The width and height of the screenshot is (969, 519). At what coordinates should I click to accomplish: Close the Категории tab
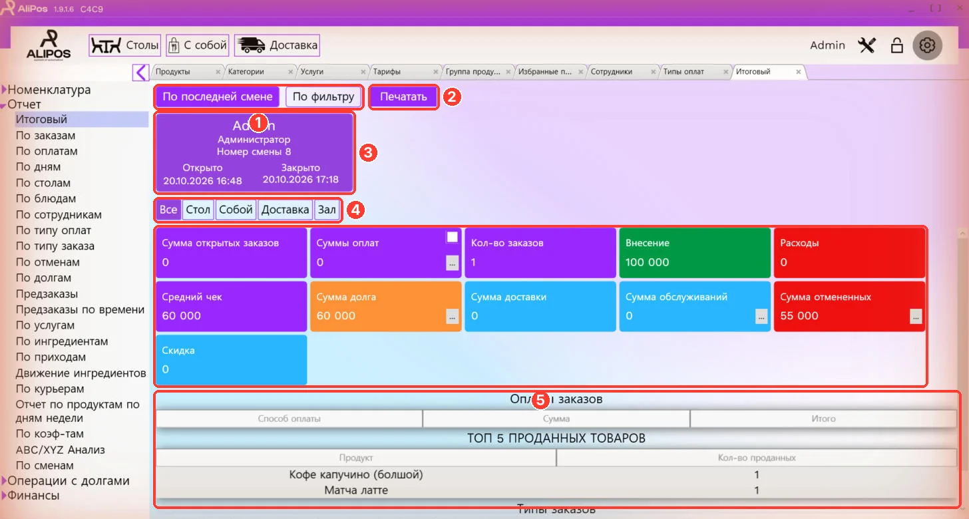pos(290,72)
